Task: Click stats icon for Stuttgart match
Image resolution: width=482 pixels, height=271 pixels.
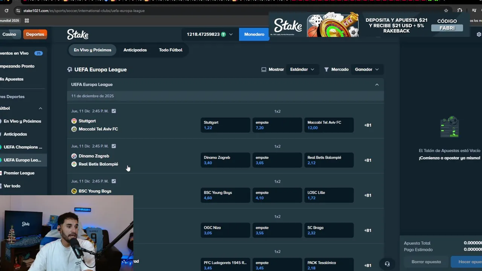Action: (114, 111)
